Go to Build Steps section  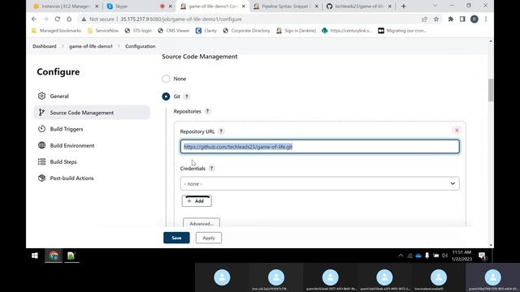coord(92,161)
